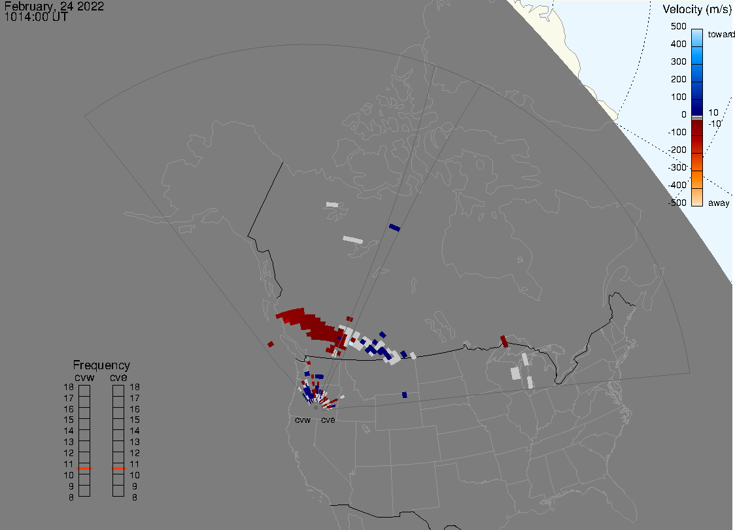Image resolution: width=735 pixels, height=530 pixels.
Task: Click the '500' velocity scale value
Action: point(678,27)
